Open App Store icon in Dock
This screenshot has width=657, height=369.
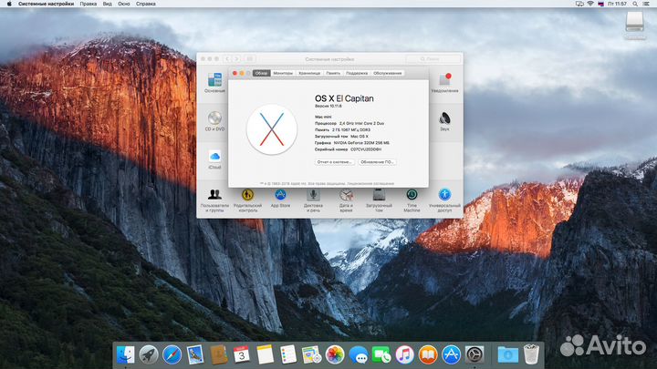click(x=452, y=354)
